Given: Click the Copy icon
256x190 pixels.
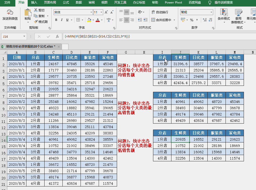Looking at the screenshot, I should point(35,16).
